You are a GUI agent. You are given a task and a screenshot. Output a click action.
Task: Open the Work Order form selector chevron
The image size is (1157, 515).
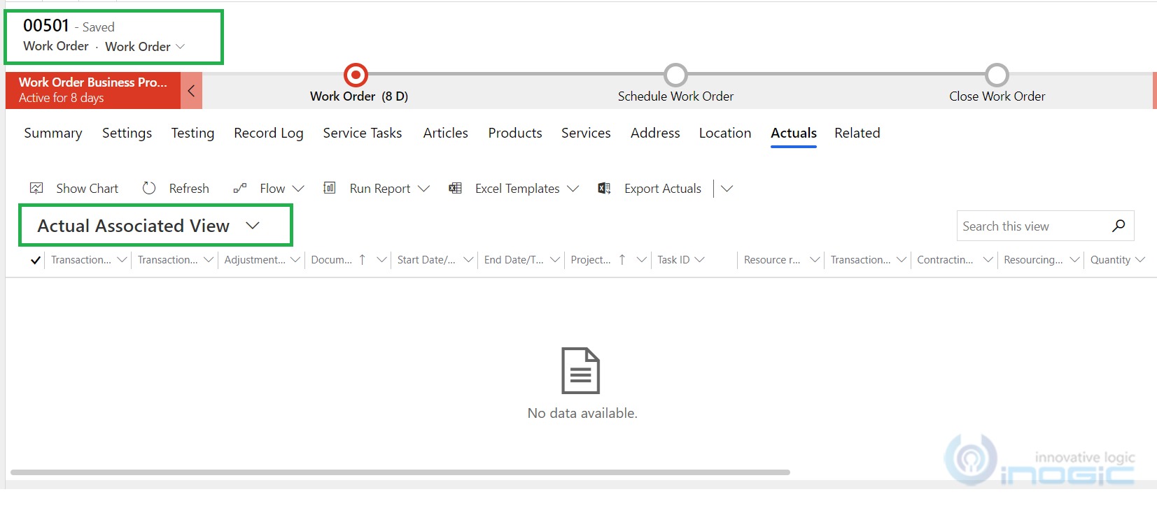point(181,46)
